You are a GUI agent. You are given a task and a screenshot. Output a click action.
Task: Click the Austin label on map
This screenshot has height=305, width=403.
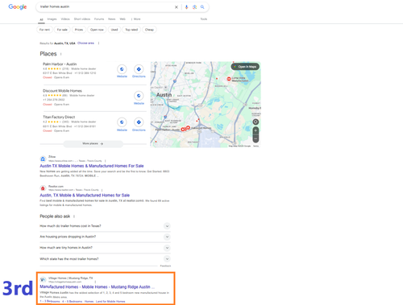[x=164, y=95]
